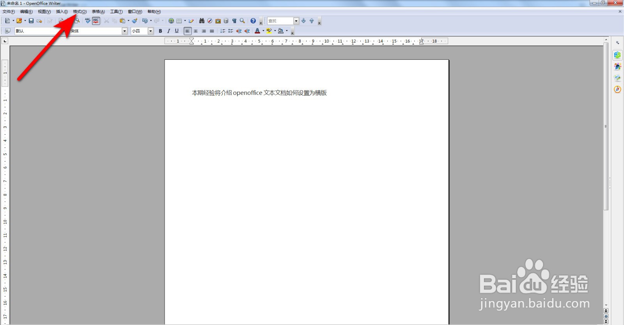Screen dimensions: 624x325
Task: Toggle italic formatting
Action: (x=168, y=31)
